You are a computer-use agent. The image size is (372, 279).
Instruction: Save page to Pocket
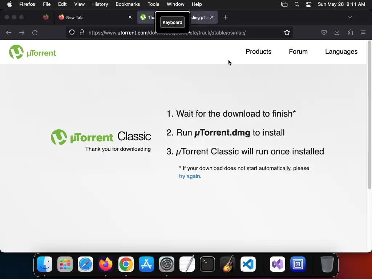pos(324,32)
